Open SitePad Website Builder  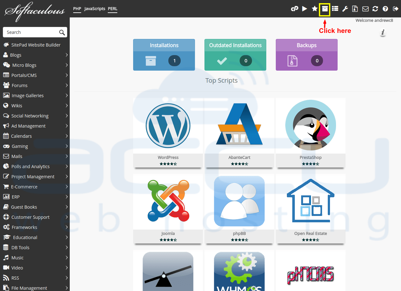pyautogui.click(x=35, y=45)
